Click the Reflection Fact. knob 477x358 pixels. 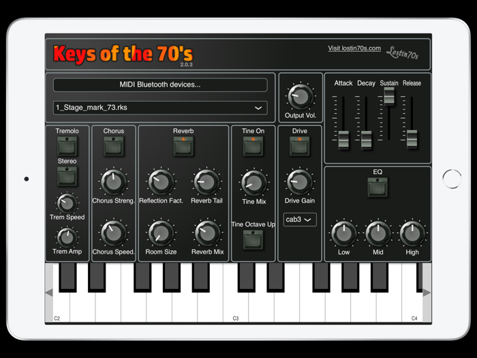(161, 182)
